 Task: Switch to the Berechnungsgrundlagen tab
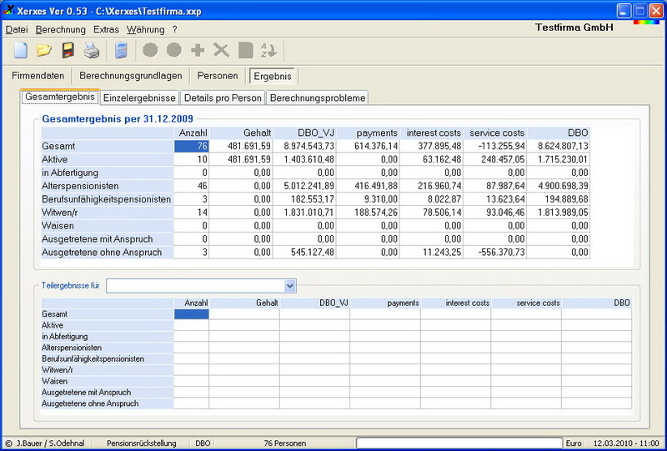(x=131, y=76)
